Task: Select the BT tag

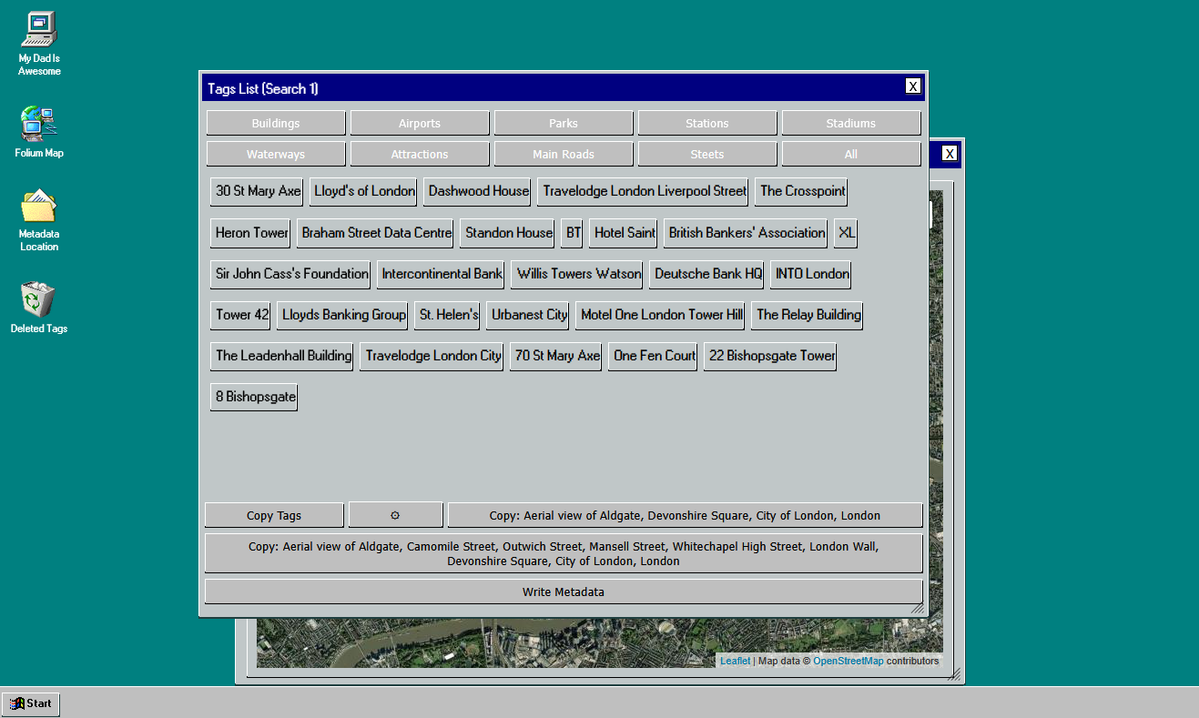Action: (573, 233)
